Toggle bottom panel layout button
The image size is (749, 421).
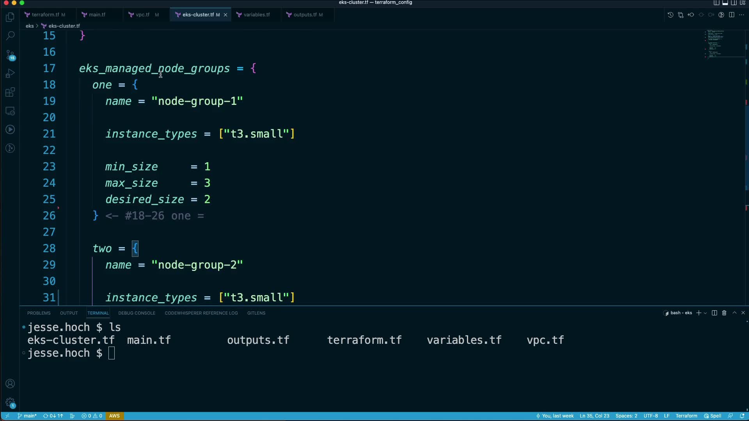coord(725,3)
